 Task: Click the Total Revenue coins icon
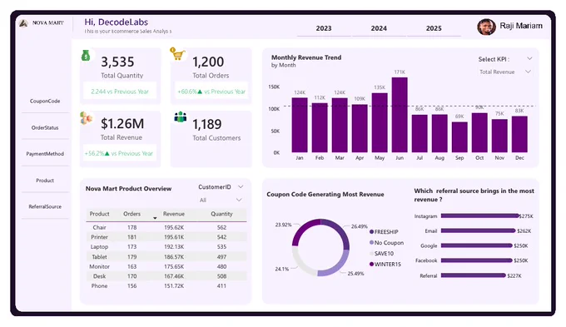[x=86, y=118]
